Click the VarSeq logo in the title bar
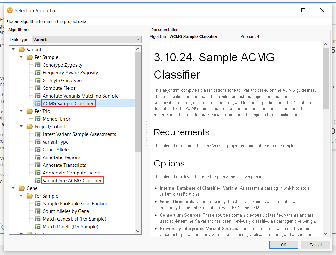Screen dimensions: 336x255 10,10
